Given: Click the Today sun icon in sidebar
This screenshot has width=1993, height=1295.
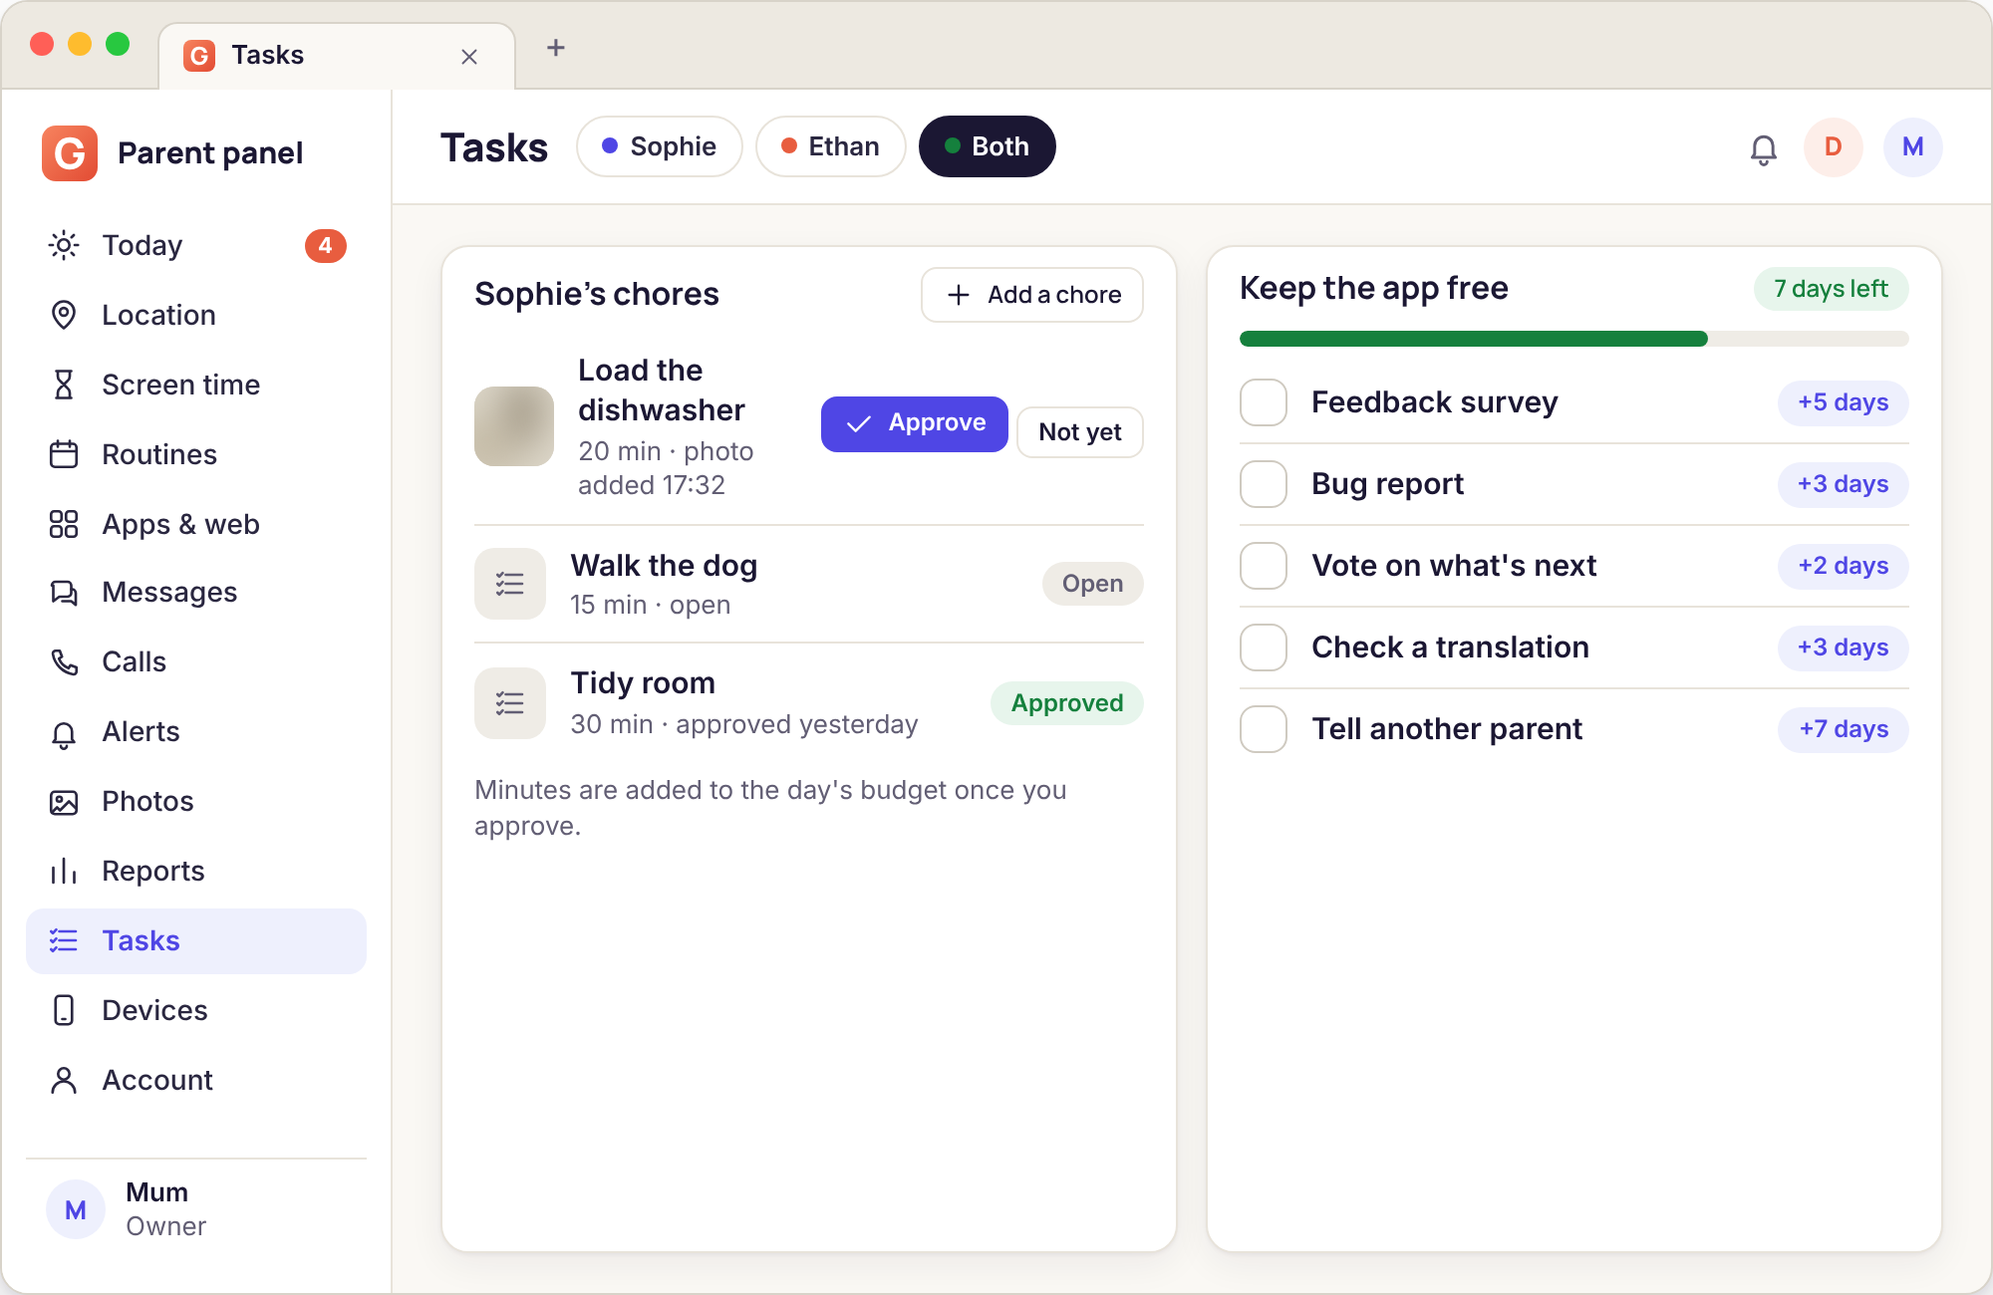Looking at the screenshot, I should point(64,245).
